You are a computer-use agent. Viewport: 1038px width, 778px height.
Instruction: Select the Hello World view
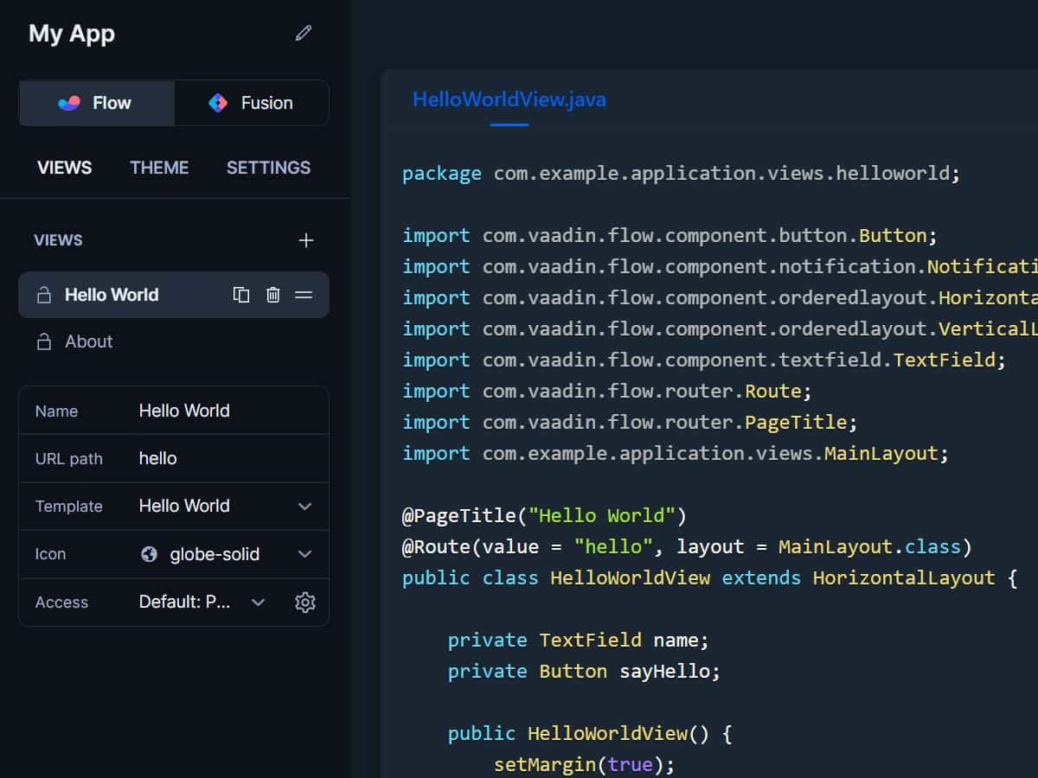174,295
